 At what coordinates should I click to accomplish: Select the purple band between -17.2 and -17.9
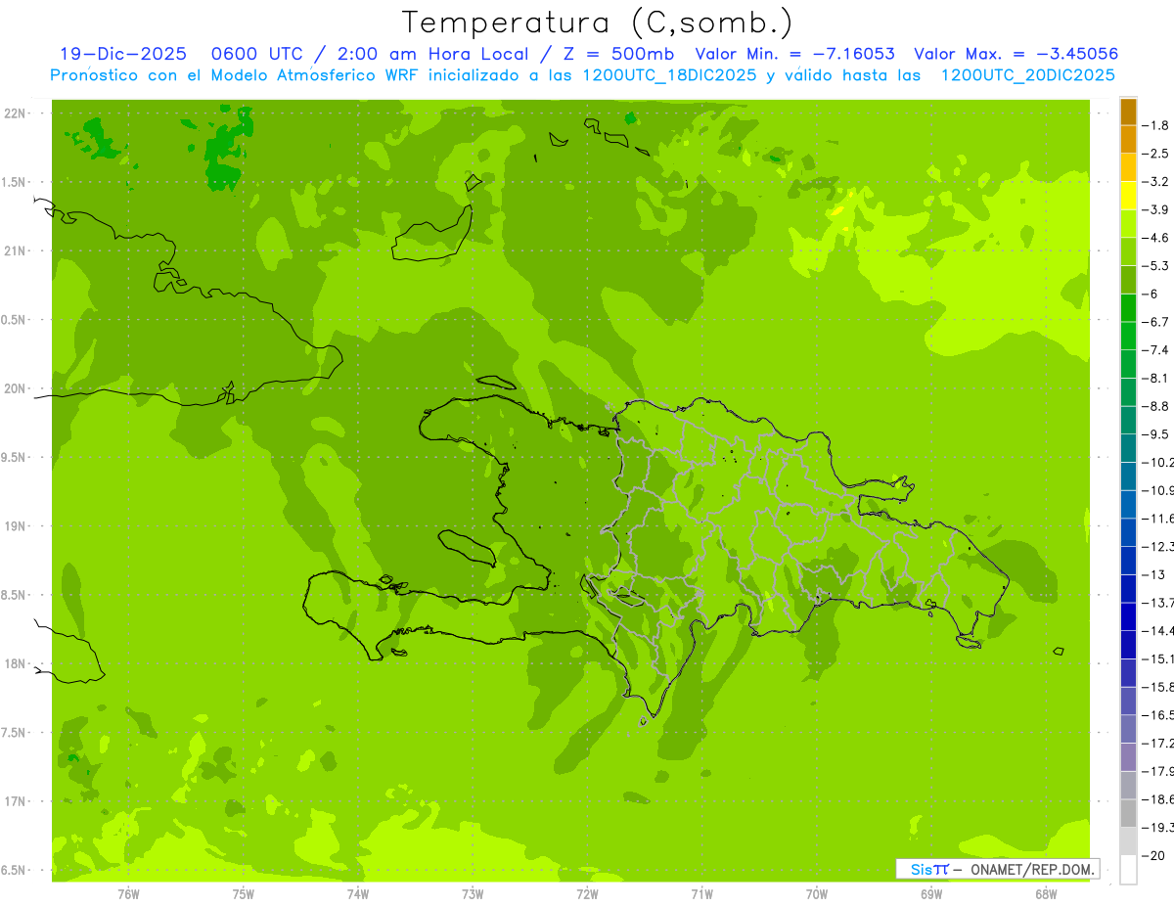tap(1128, 757)
